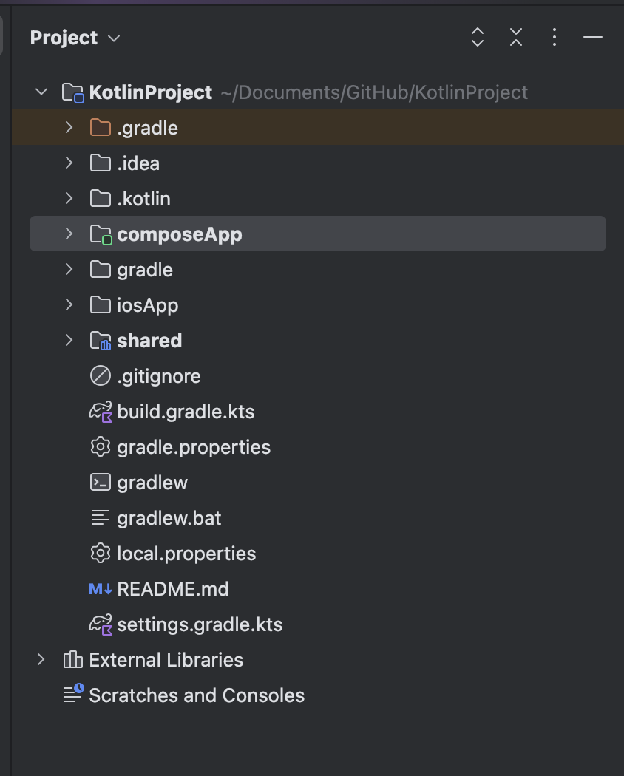Click the External Libraries icon

click(72, 660)
